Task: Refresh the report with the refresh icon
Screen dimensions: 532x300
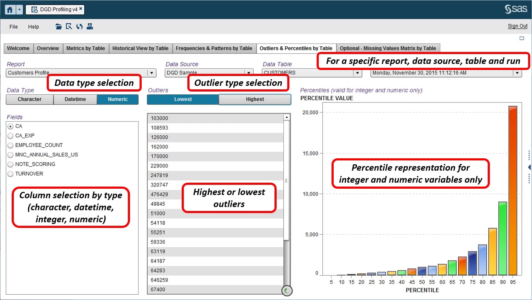Action: coord(79,26)
